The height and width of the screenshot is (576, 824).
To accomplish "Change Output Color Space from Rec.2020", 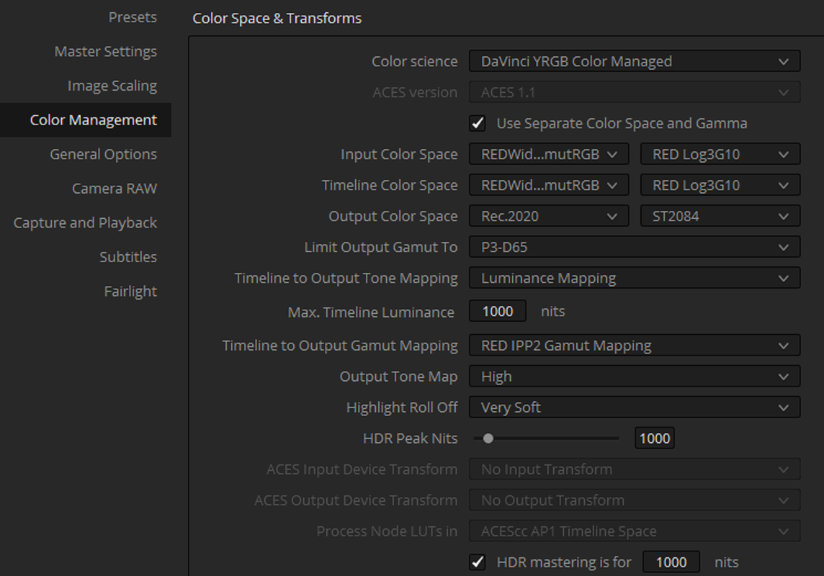I will coord(549,216).
